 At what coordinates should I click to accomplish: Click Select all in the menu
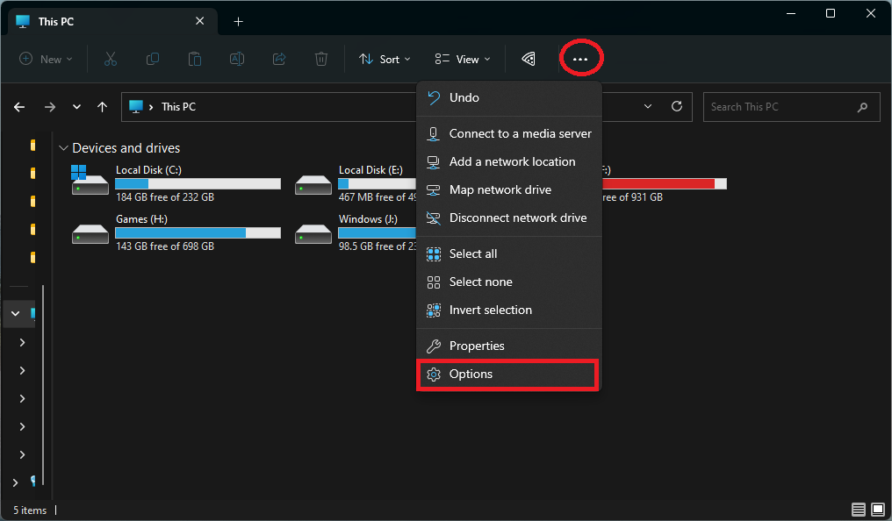(x=472, y=253)
